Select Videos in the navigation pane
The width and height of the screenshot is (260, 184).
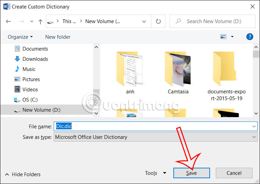pyautogui.click(x=30, y=90)
